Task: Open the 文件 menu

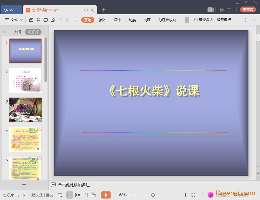Action: [14, 20]
